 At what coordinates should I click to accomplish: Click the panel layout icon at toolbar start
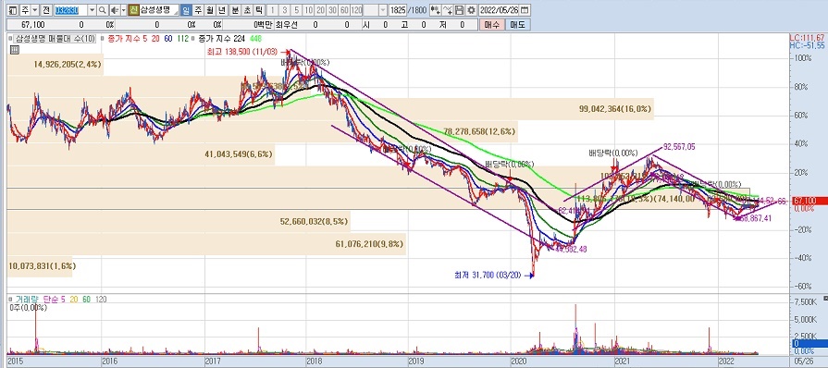coord(13,10)
